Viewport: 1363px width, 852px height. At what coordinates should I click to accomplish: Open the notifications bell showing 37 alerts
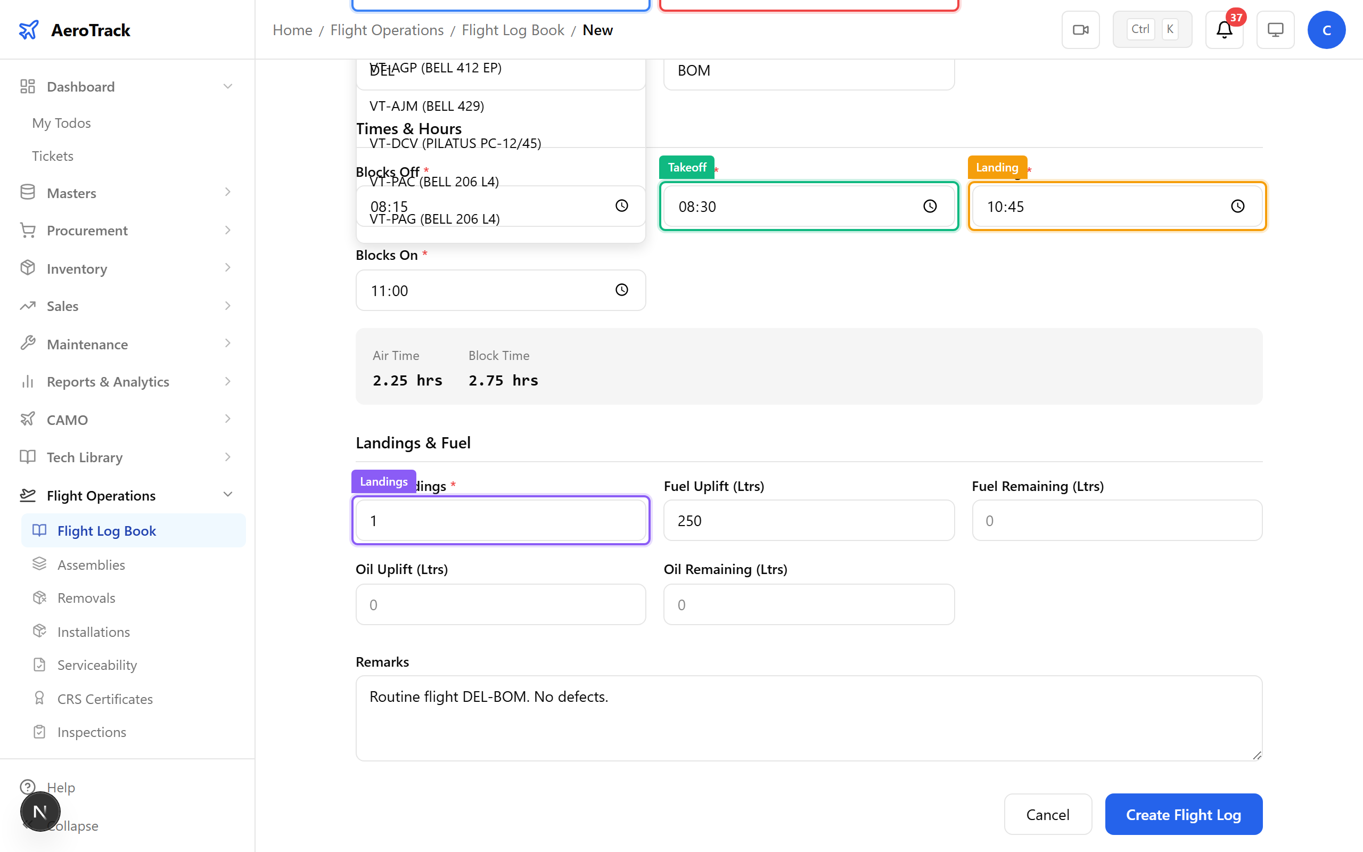(x=1224, y=29)
